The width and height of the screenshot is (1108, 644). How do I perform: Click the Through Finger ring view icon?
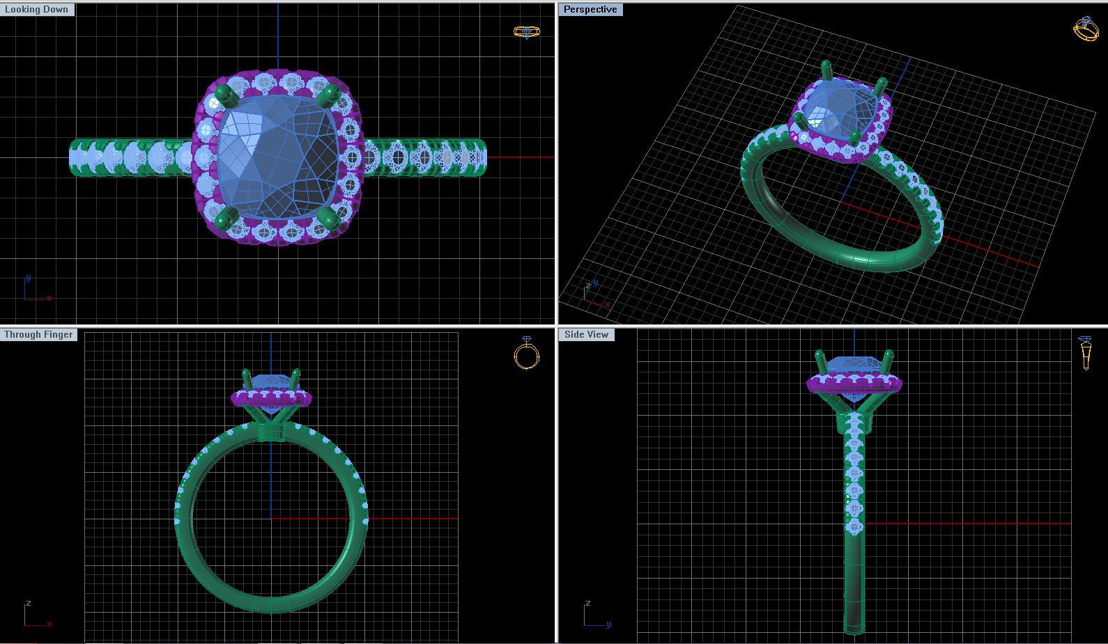[x=527, y=354]
